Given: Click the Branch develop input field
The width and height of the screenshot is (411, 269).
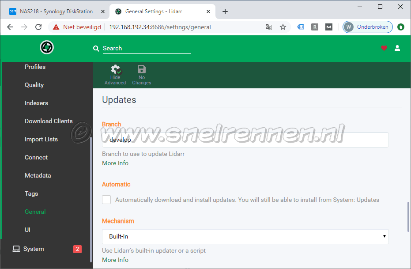Looking at the screenshot, I should pyautogui.click(x=245, y=140).
